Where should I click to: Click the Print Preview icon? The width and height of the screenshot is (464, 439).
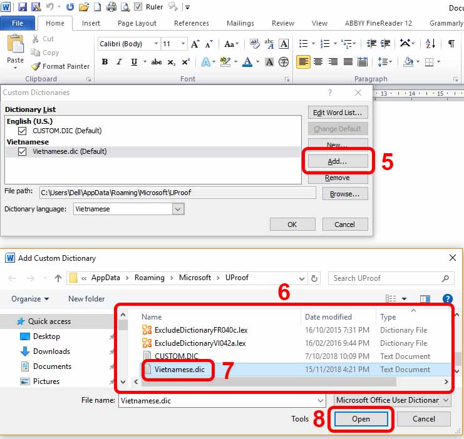point(125,7)
